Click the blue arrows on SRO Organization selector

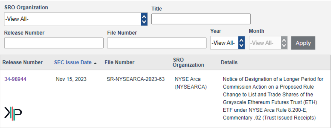click(x=144, y=19)
